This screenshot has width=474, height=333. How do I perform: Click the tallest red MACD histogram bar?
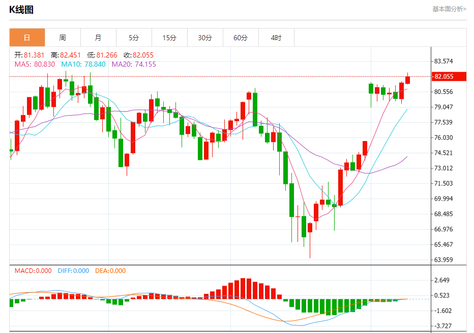(243, 289)
